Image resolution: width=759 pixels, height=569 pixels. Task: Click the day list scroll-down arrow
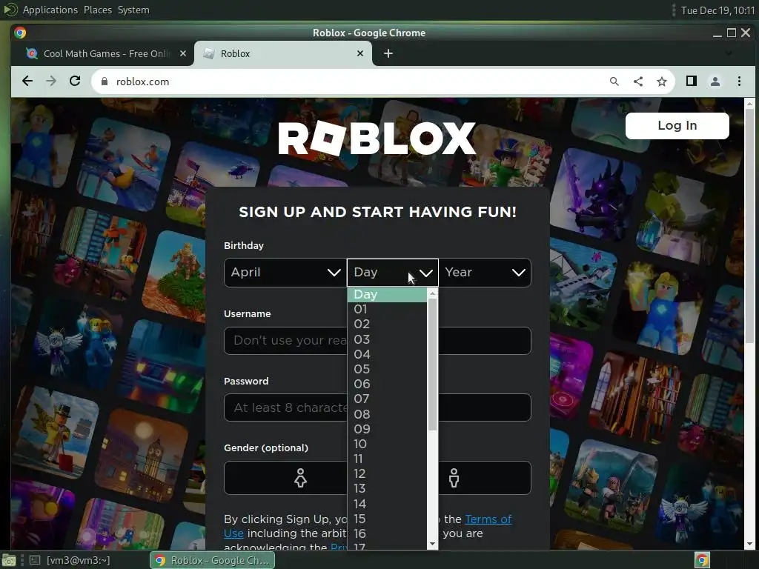(x=433, y=544)
